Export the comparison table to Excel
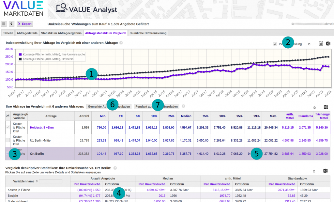 (326, 107)
